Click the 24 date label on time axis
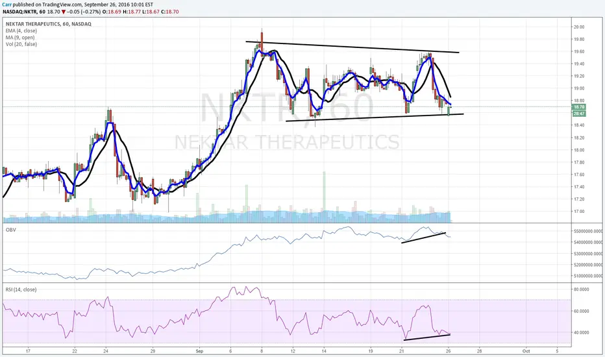The height and width of the screenshot is (357, 605). 106,351
